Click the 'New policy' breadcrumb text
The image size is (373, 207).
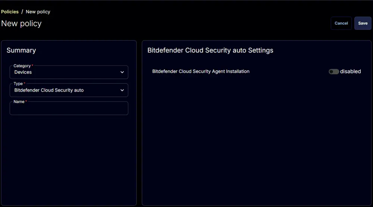[x=38, y=12]
